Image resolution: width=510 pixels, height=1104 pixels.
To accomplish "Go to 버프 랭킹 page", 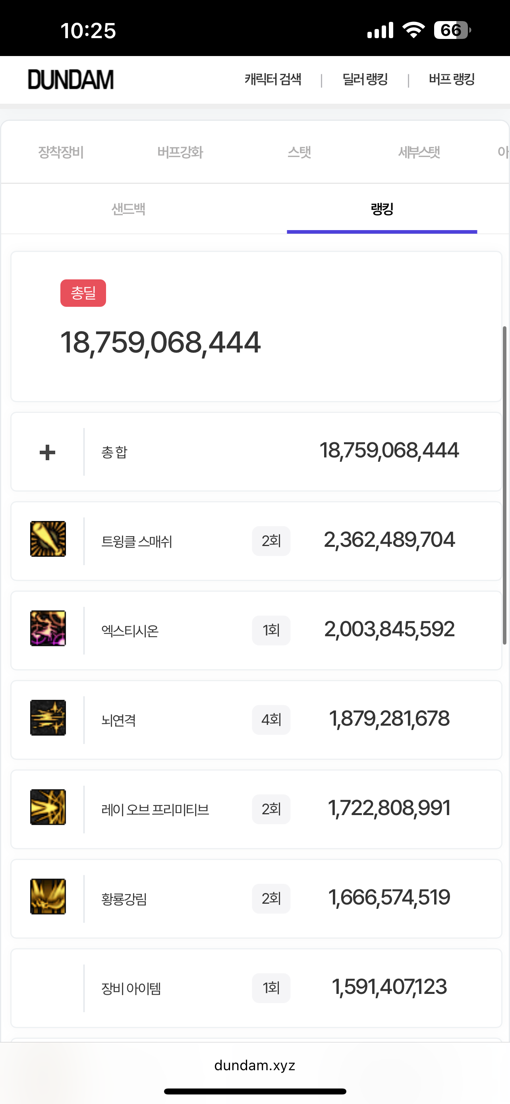I will click(x=451, y=80).
